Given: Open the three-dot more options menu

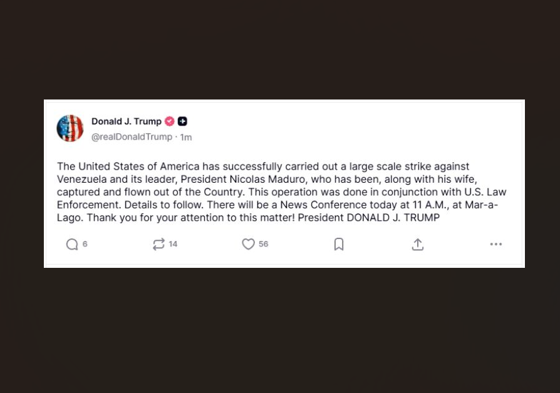Looking at the screenshot, I should coord(496,244).
